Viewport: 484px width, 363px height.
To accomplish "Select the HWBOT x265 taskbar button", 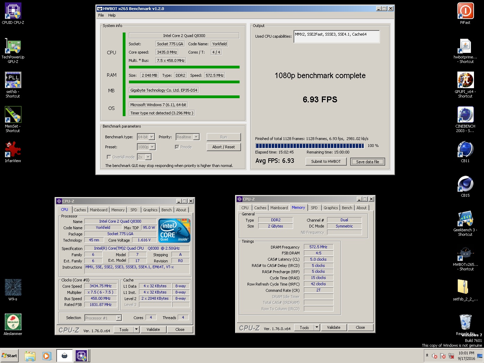I will 65,356.
